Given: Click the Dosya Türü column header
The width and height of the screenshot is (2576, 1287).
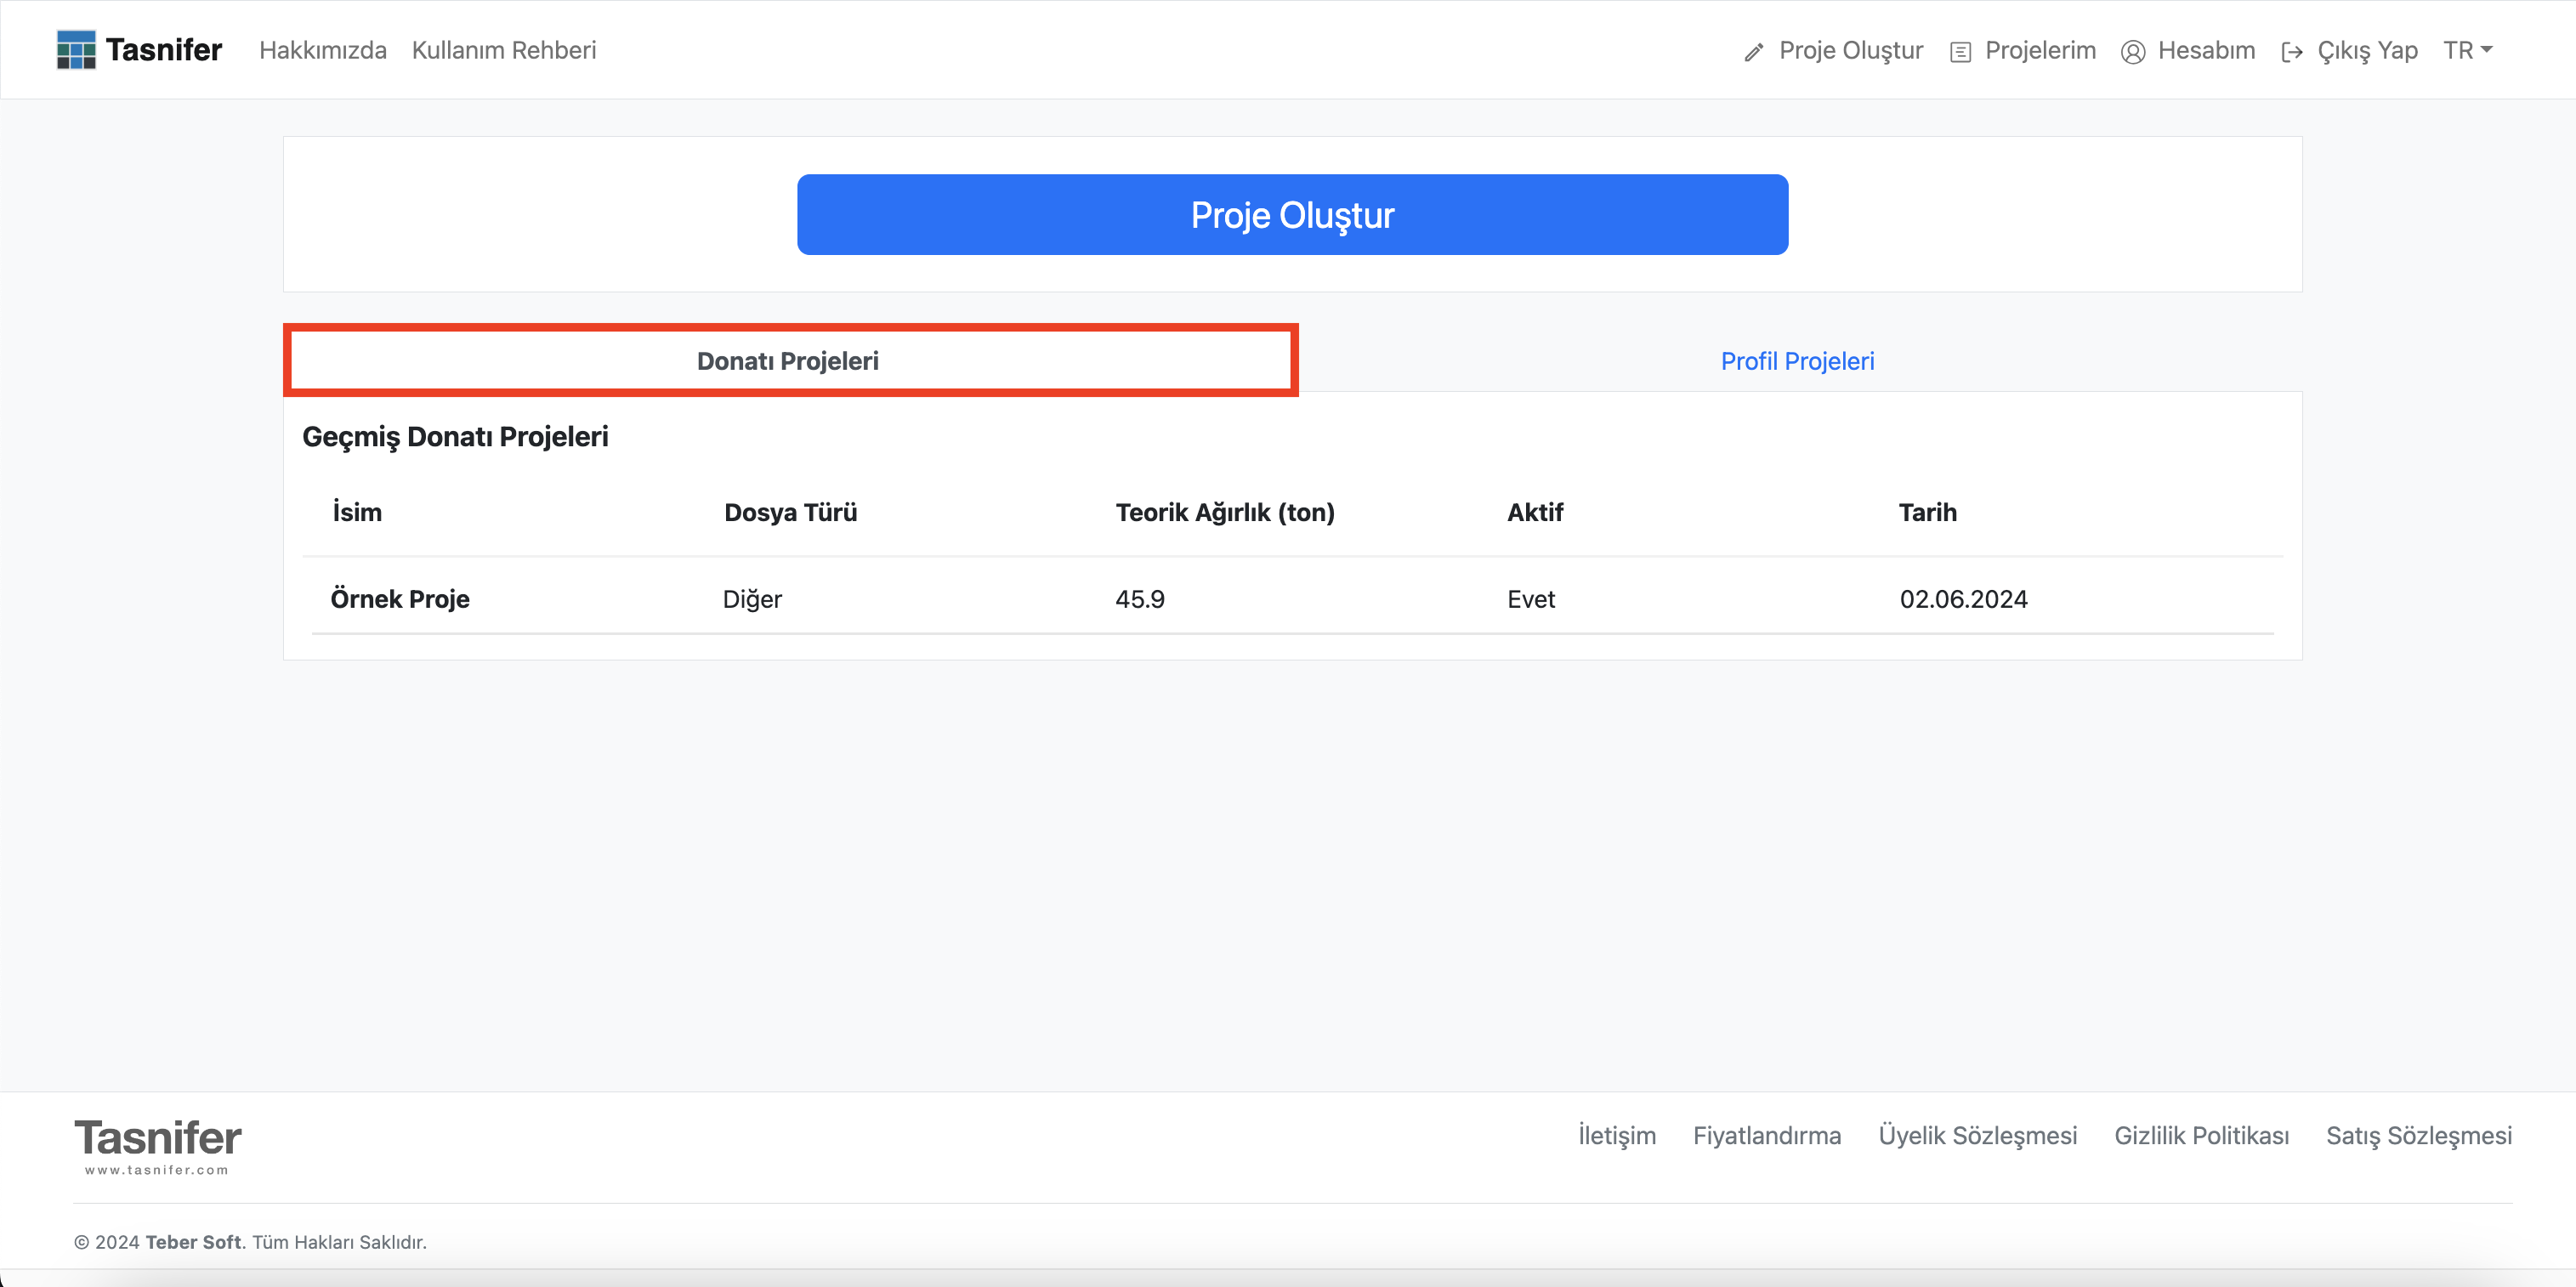Looking at the screenshot, I should click(x=790, y=512).
